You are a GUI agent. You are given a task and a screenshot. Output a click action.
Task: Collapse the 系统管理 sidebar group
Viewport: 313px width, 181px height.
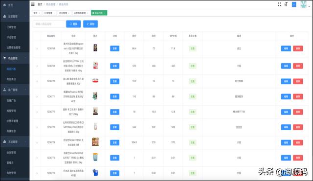coord(15,142)
